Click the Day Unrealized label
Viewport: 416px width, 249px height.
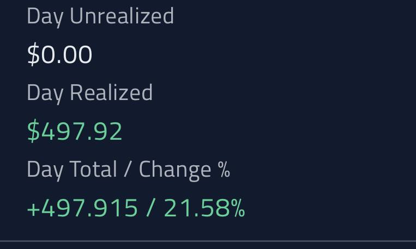pyautogui.click(x=100, y=16)
